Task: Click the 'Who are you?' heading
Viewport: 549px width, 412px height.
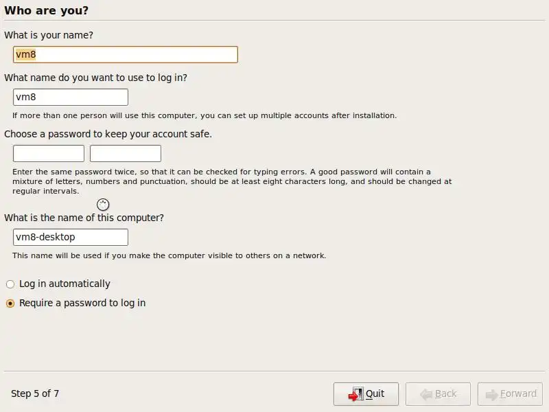Action: (47, 10)
